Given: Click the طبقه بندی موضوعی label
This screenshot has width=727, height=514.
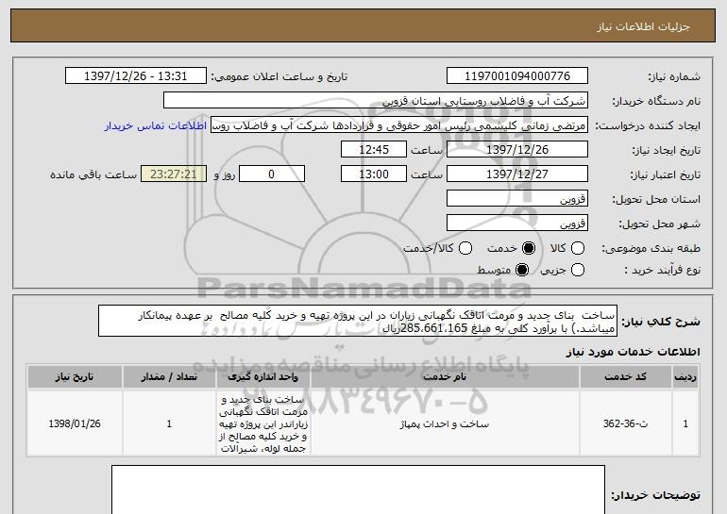Looking at the screenshot, I should click(651, 249).
